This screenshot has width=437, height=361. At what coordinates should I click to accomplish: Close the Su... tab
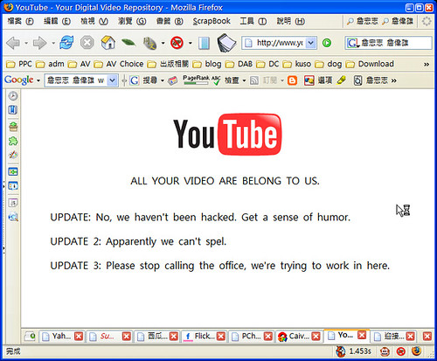point(127,337)
